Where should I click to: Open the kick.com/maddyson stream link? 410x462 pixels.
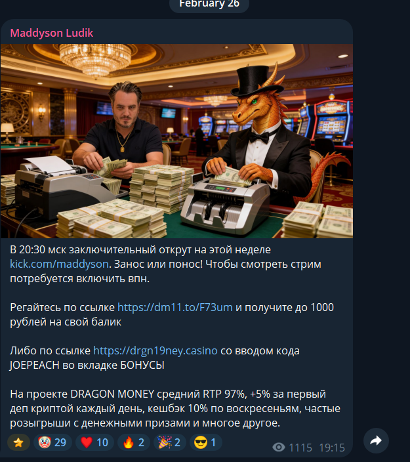59,264
